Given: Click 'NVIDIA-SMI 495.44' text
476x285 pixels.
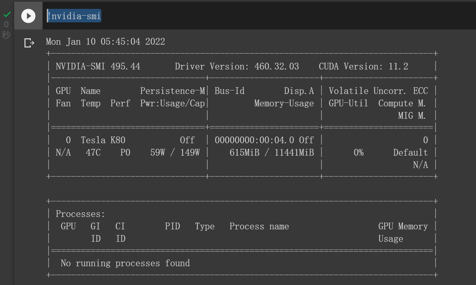Looking at the screenshot, I should tap(98, 66).
